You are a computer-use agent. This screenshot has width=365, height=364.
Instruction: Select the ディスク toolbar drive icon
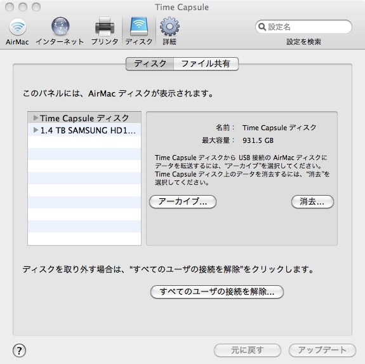139,26
